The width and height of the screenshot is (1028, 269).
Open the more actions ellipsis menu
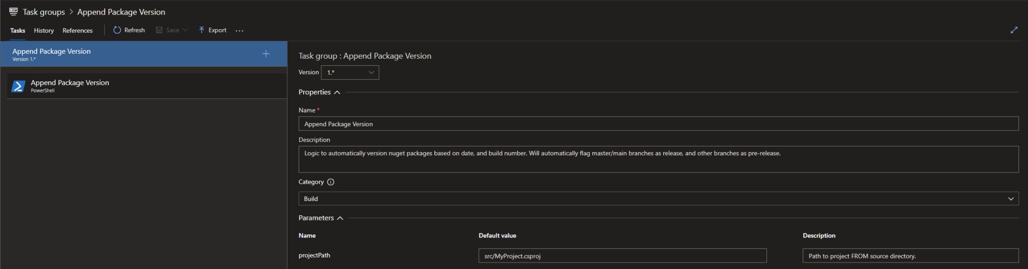click(239, 31)
